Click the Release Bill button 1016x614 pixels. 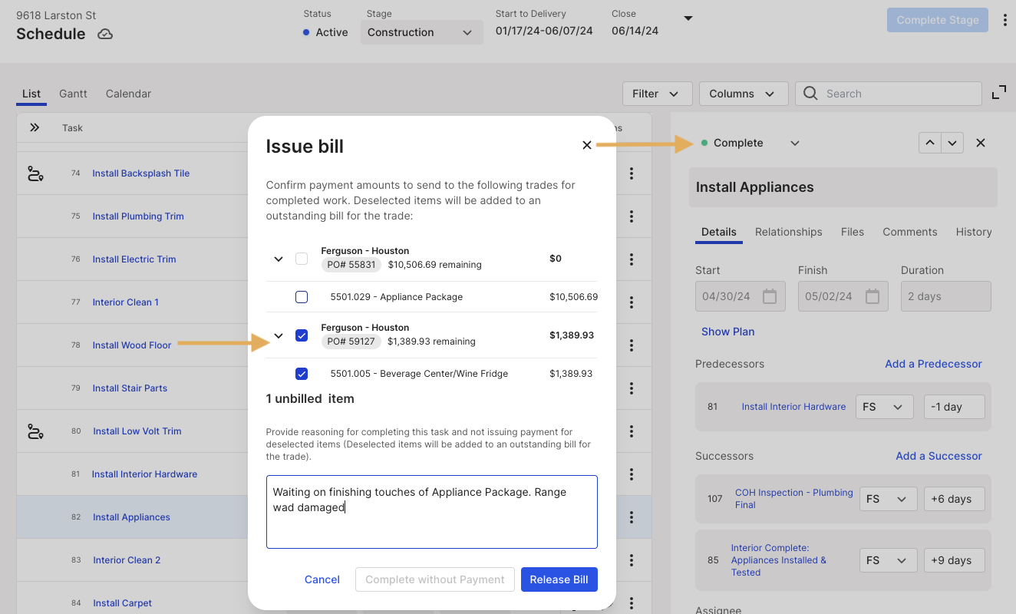pyautogui.click(x=559, y=579)
